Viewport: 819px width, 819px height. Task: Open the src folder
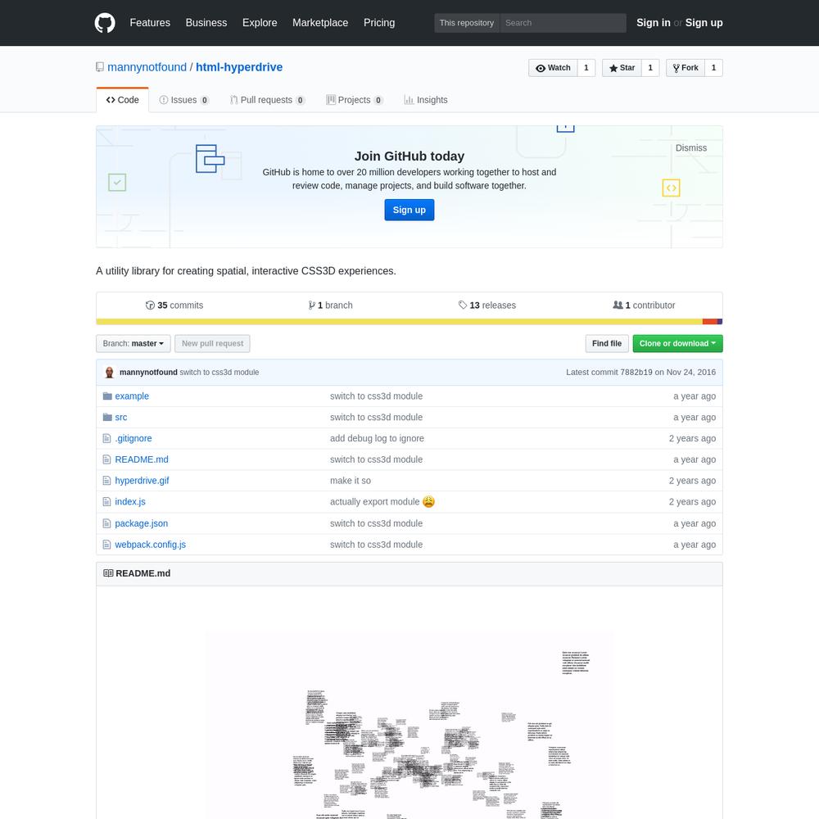click(x=120, y=418)
